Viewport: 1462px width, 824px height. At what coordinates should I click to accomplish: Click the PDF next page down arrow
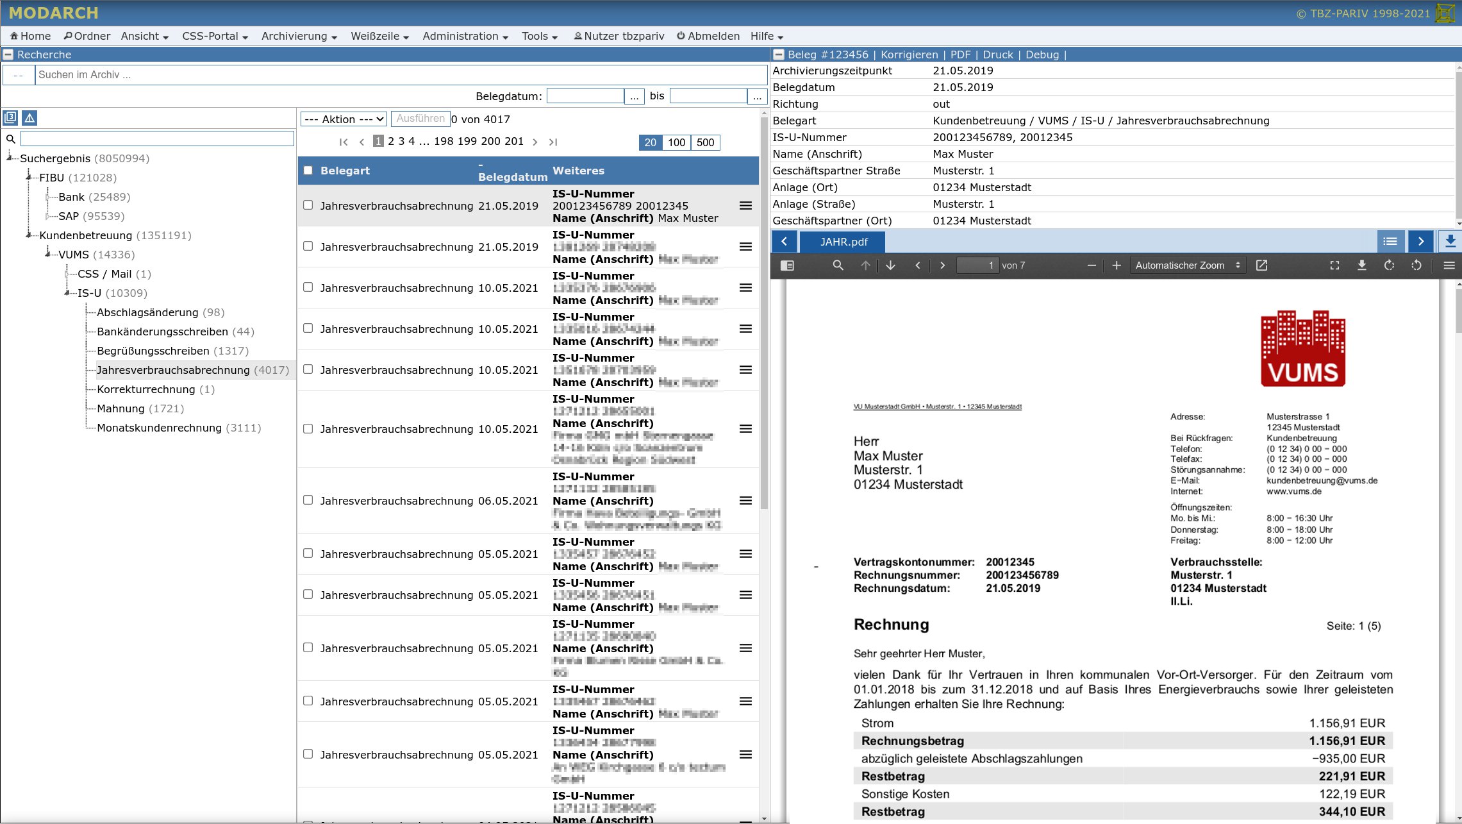(891, 265)
